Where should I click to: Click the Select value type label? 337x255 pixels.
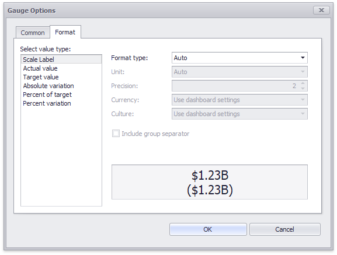(x=46, y=49)
